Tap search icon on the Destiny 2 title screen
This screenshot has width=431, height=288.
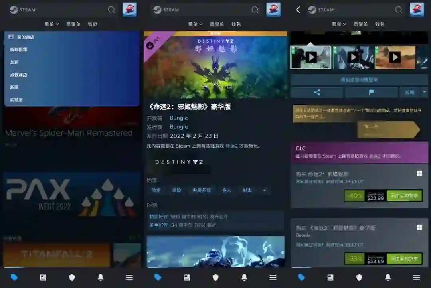[x=255, y=10]
